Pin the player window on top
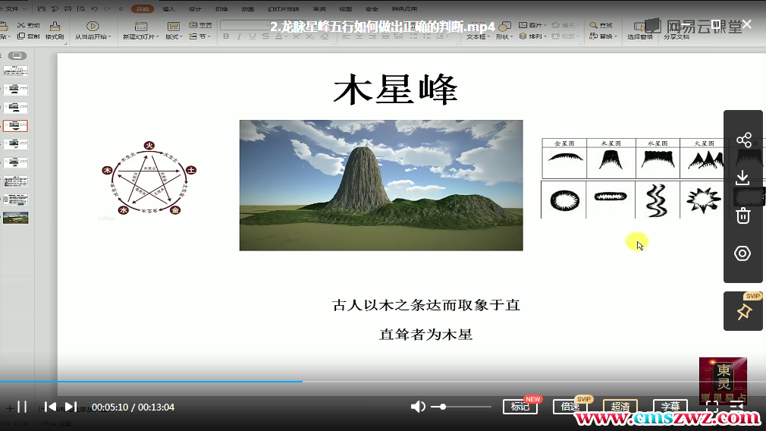766x431 pixels. click(743, 312)
